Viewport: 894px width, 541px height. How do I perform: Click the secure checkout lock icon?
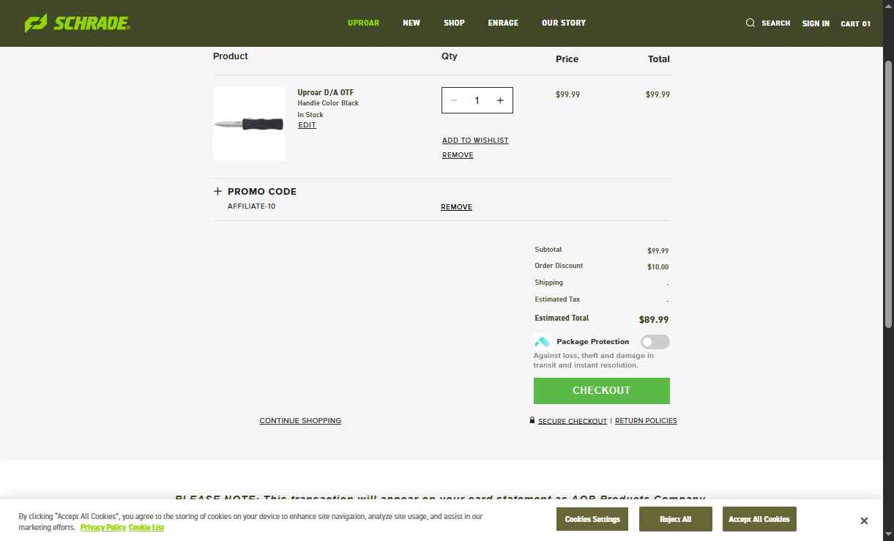coord(532,420)
